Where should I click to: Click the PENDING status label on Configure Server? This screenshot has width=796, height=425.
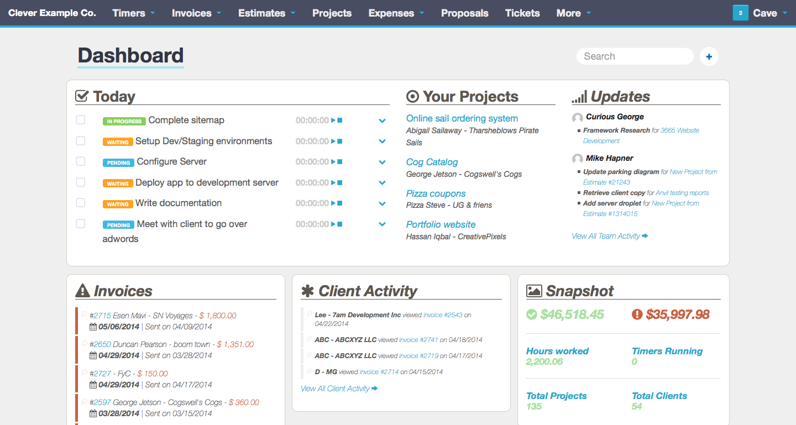click(118, 162)
